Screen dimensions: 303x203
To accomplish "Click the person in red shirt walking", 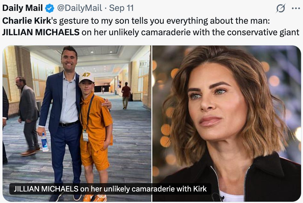I will tap(126, 95).
